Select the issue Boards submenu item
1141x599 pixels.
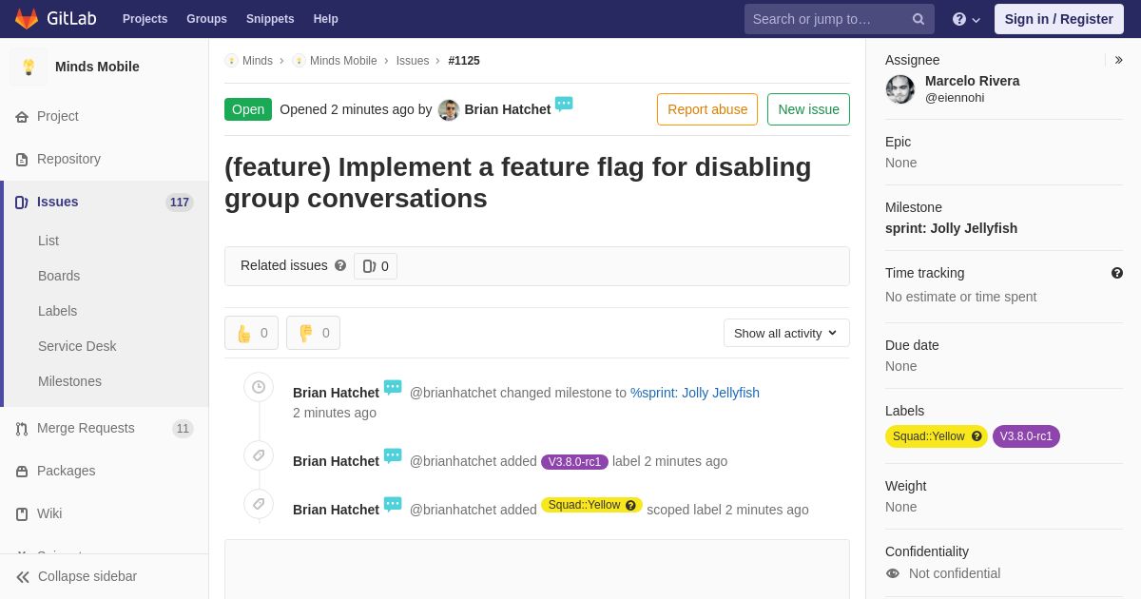tap(59, 276)
